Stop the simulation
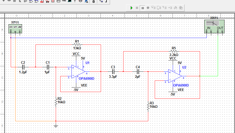235x133 pixels. tap(142, 8)
